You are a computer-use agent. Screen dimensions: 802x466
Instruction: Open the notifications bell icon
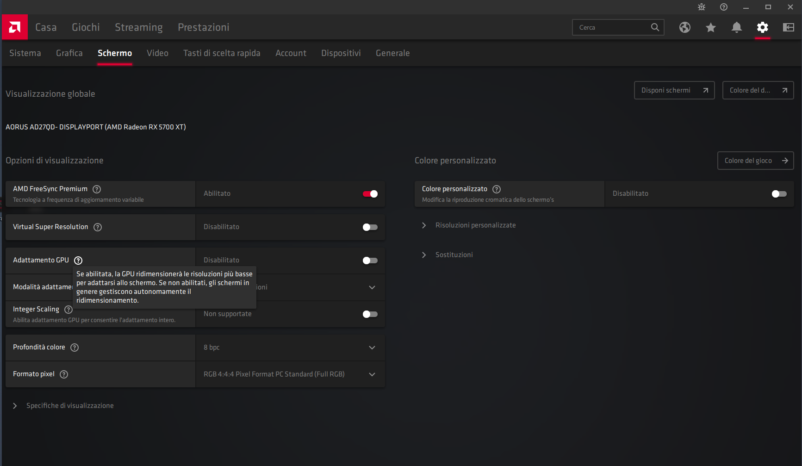pyautogui.click(x=737, y=27)
